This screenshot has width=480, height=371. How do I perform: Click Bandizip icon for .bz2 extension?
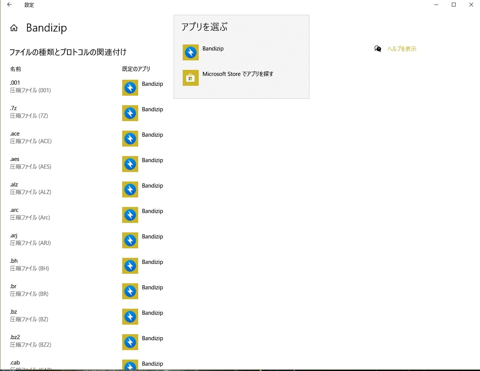coord(130,342)
